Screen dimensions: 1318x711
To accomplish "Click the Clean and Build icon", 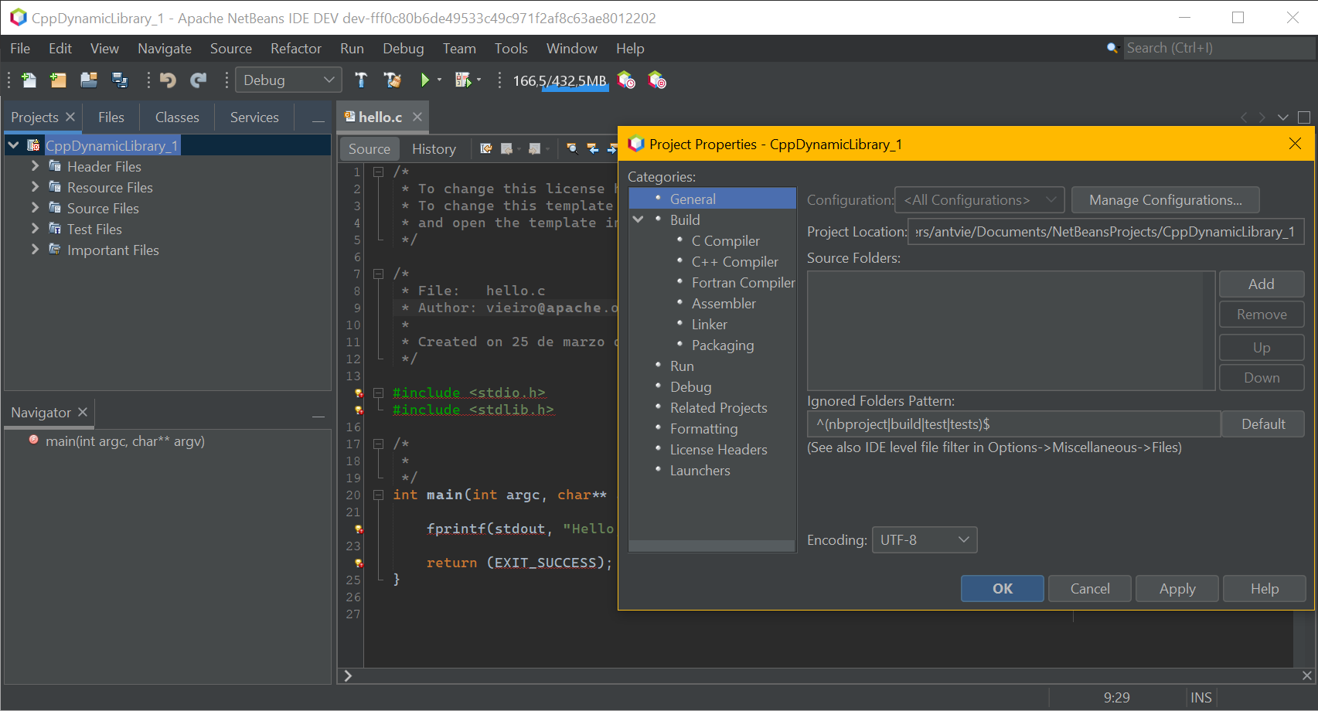I will tap(393, 80).
